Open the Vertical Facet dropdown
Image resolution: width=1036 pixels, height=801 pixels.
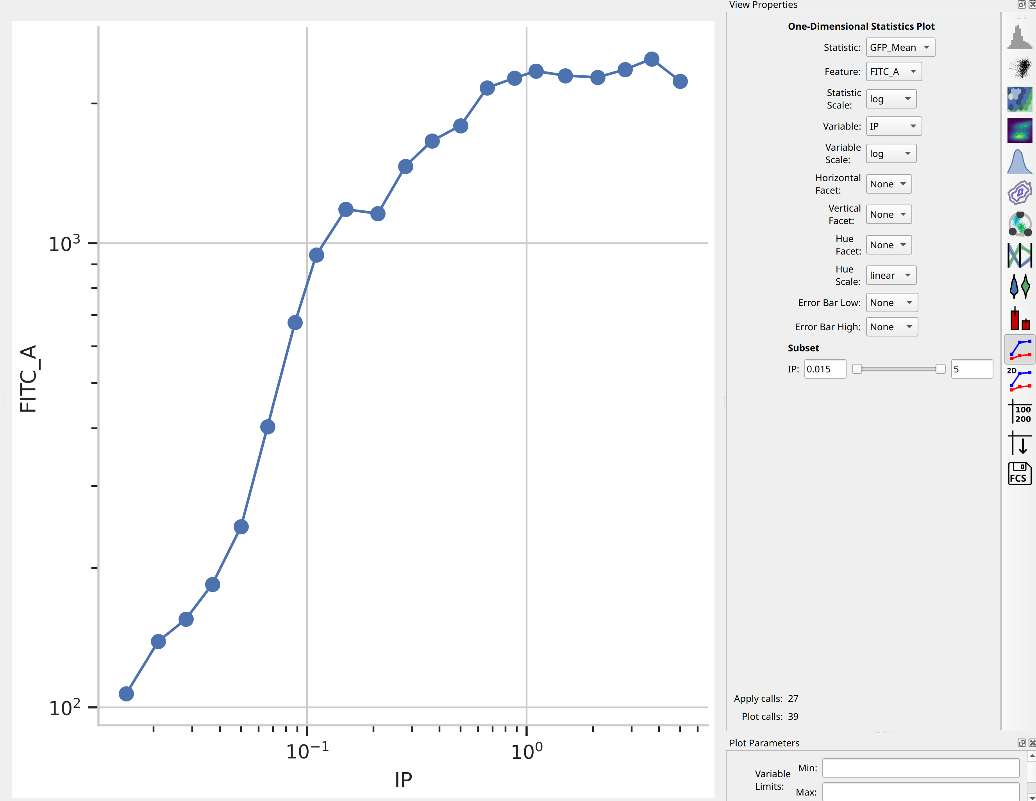point(888,214)
